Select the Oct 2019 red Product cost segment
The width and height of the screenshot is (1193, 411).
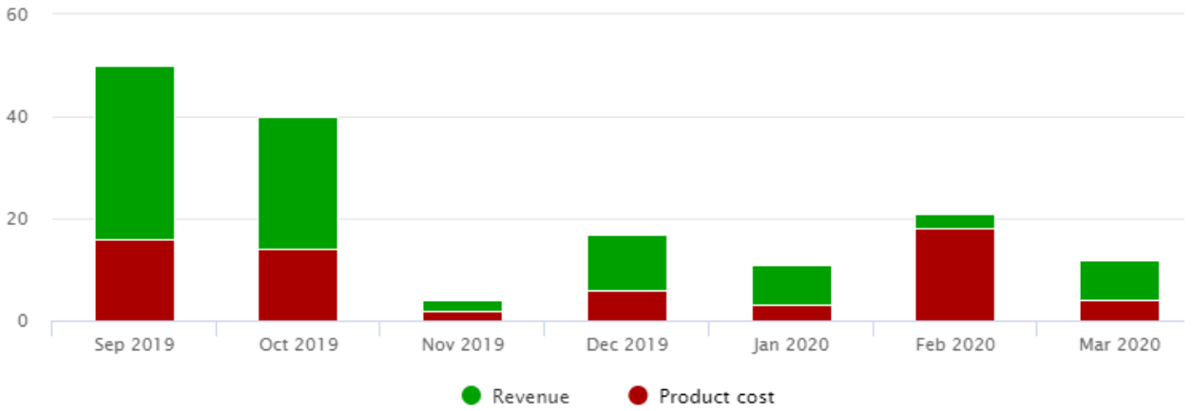(298, 286)
